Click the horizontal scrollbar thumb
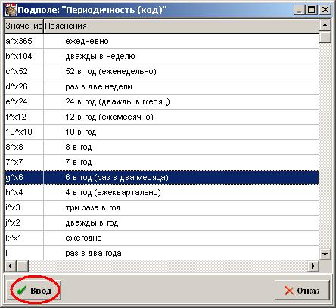336x308 pixels. [x=23, y=266]
